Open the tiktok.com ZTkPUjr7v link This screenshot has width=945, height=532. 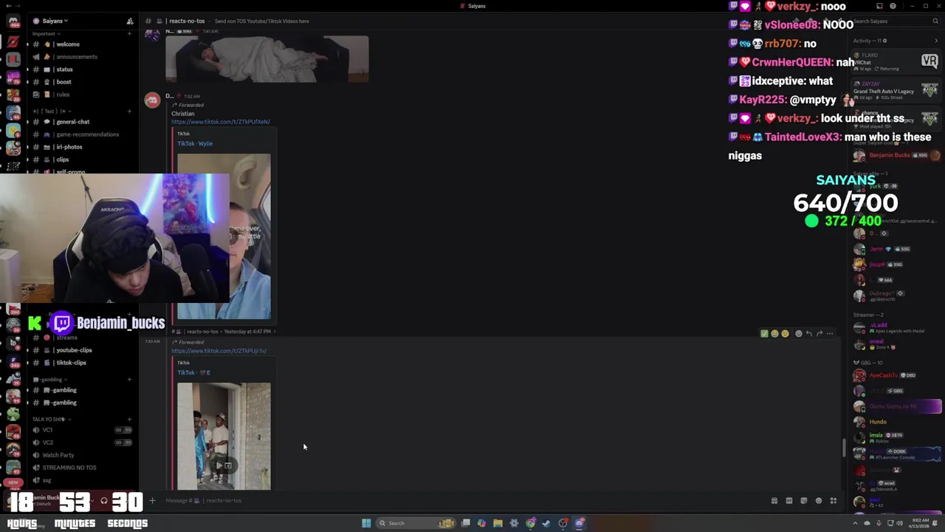219,351
